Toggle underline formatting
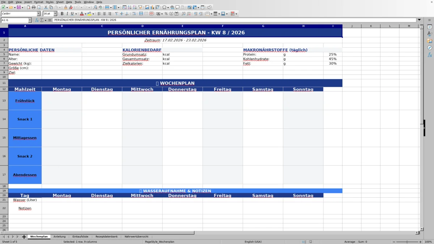 pos(72,13)
